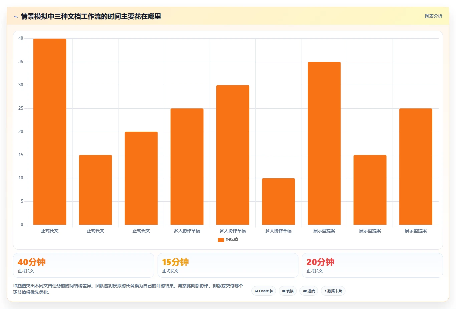The image size is (456, 309).
Task: Click the lightning icon beside the chart title
Action: [x=16, y=17]
